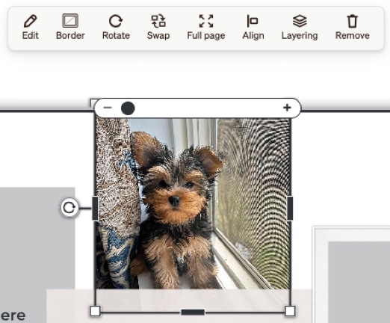Click the bottom-right corner handle
Screen dimensions: 390x323
tap(290, 311)
